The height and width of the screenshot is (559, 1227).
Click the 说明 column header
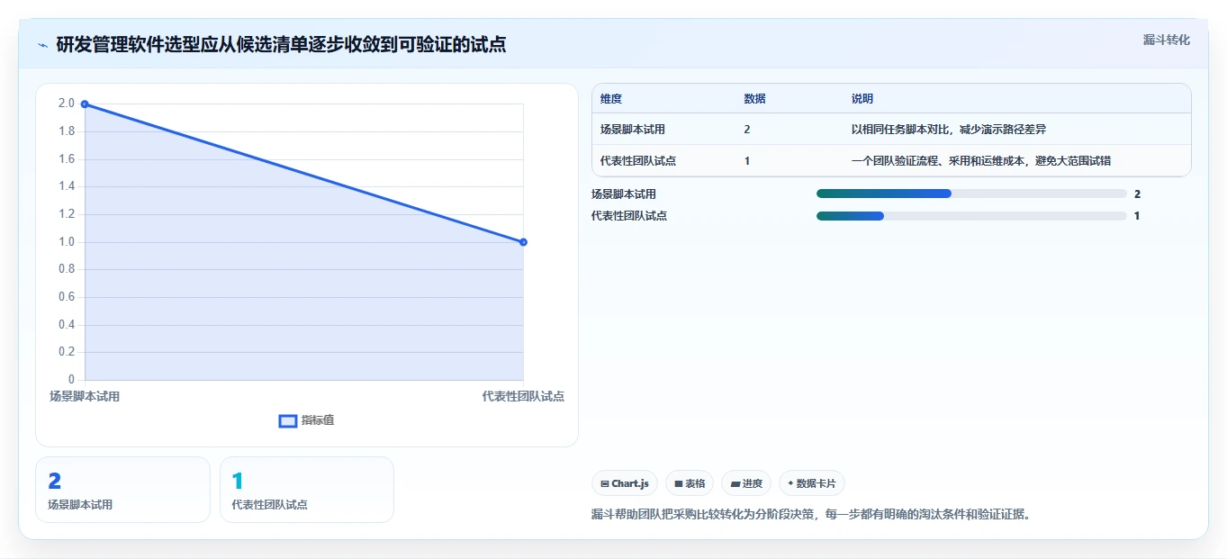click(x=862, y=99)
